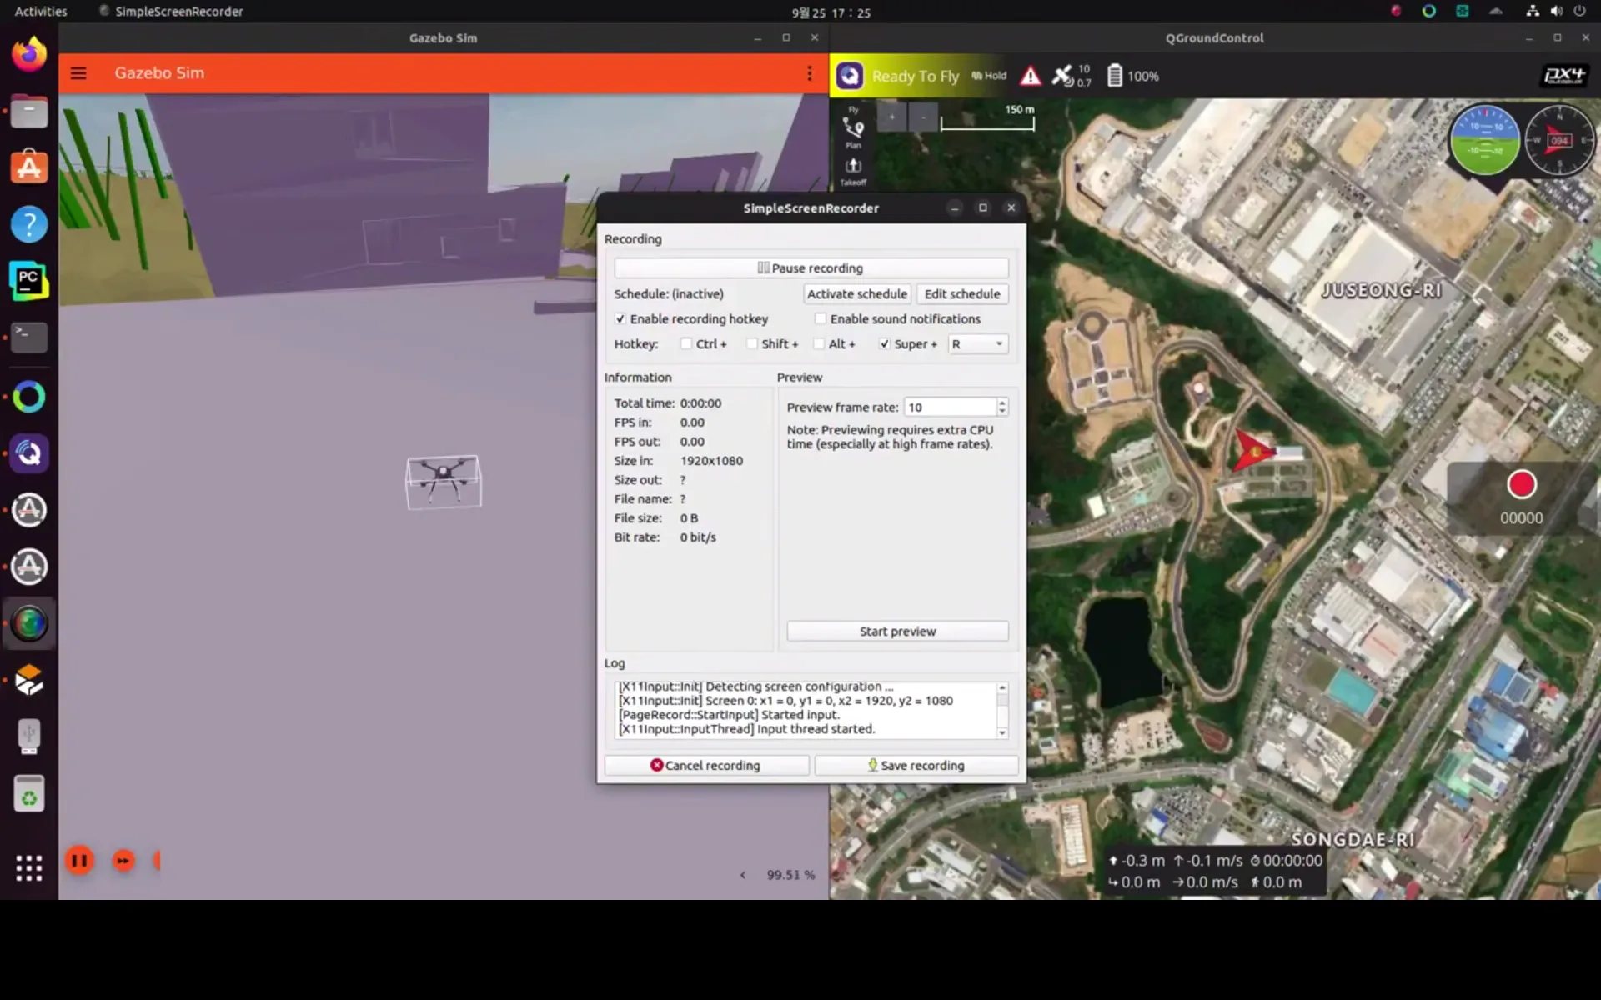Image resolution: width=1601 pixels, height=1000 pixels.
Task: Increase the preview frame rate stepper
Action: pyautogui.click(x=1002, y=402)
